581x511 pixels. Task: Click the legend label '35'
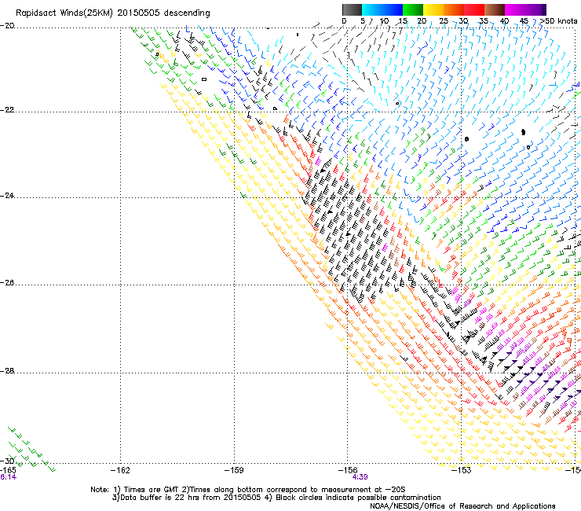(484, 20)
